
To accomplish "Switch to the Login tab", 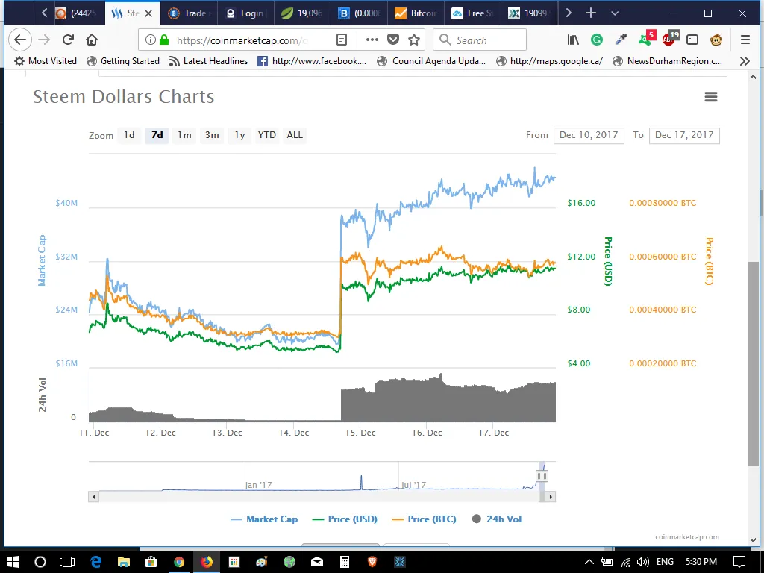I will point(245,13).
